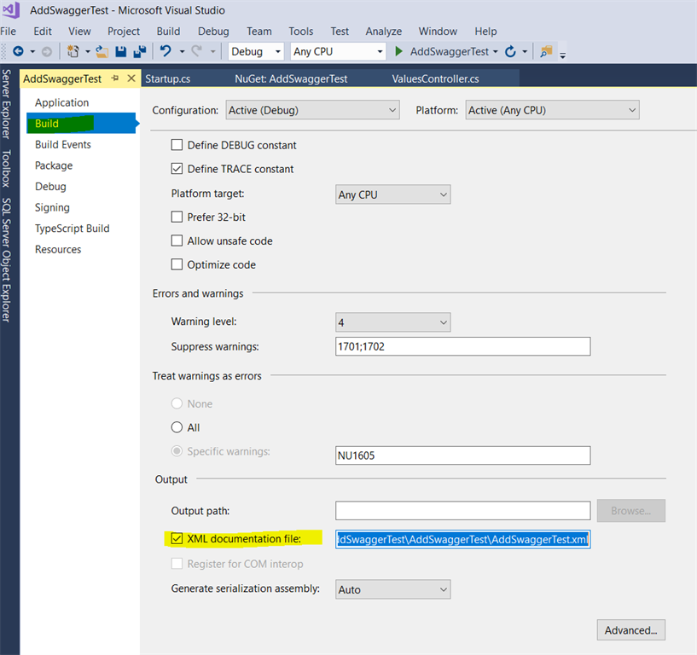This screenshot has width=697, height=655.
Task: Click the Save icon in the toolbar
Action: (119, 51)
